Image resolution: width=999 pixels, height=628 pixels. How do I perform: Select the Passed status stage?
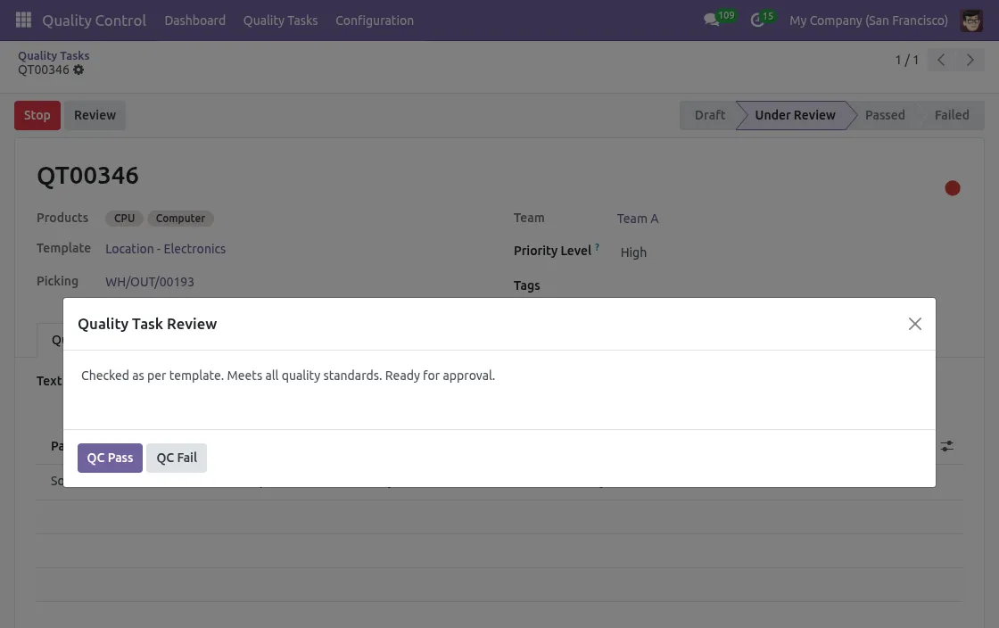[x=885, y=115]
